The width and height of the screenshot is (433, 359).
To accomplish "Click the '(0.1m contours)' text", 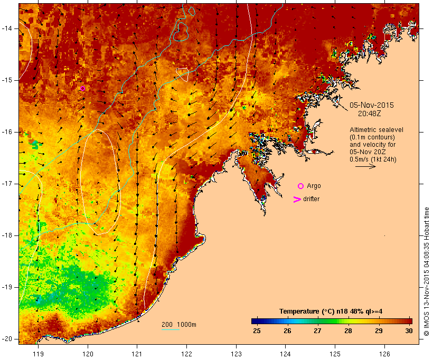I will click(x=372, y=137).
